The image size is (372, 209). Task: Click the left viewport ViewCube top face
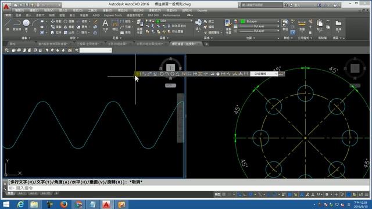(170, 67)
